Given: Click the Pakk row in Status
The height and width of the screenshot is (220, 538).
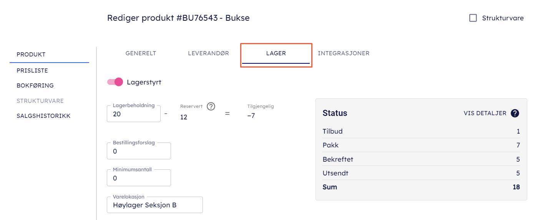Looking at the screenshot, I should point(421,145).
